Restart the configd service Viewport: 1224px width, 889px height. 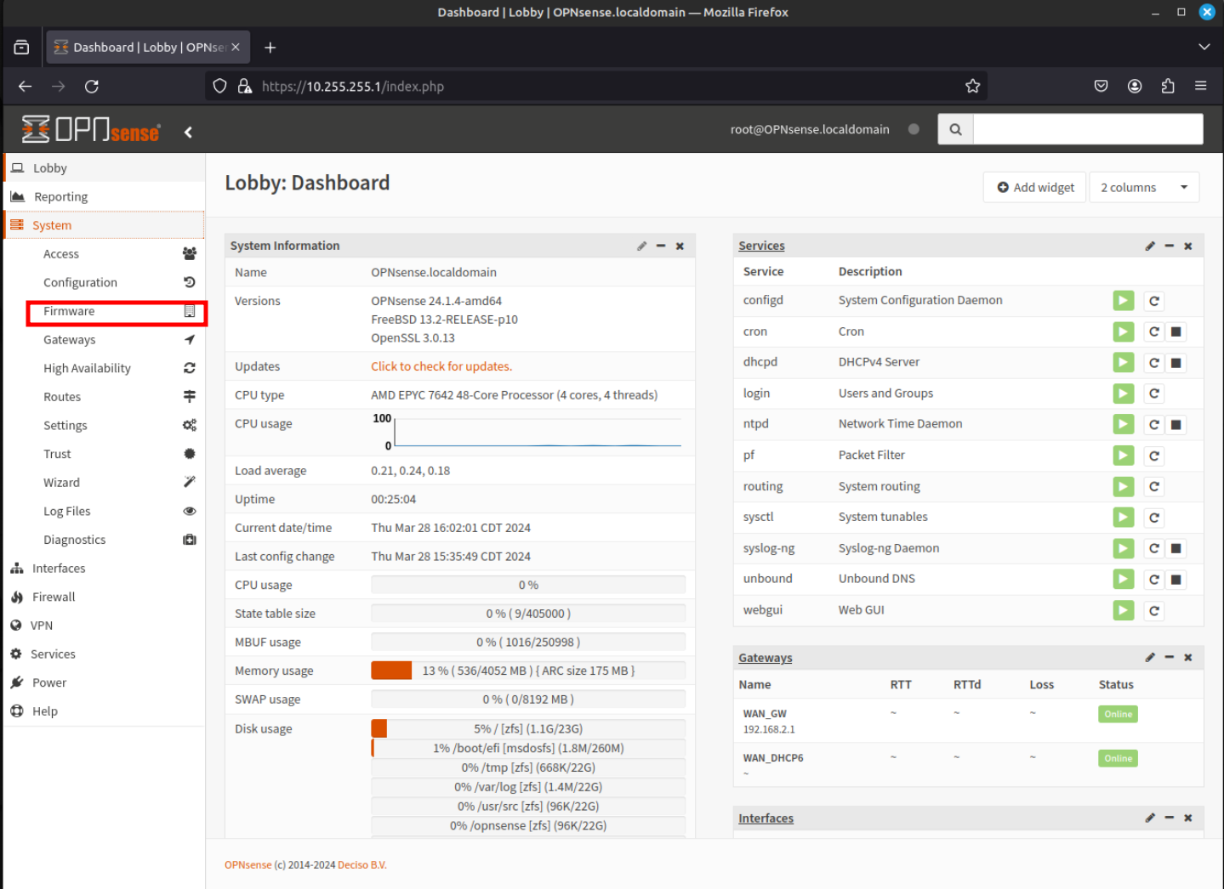click(1154, 301)
